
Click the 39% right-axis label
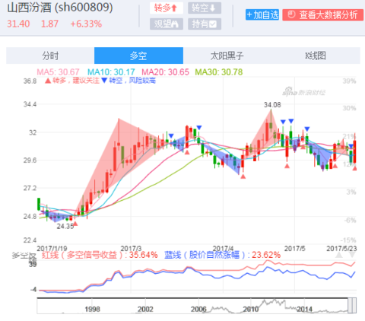[350, 81]
